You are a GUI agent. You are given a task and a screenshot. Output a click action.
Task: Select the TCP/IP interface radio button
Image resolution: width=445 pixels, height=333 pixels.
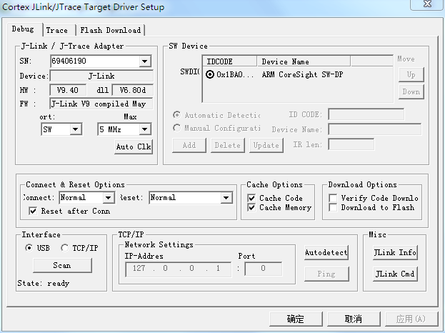pos(64,248)
